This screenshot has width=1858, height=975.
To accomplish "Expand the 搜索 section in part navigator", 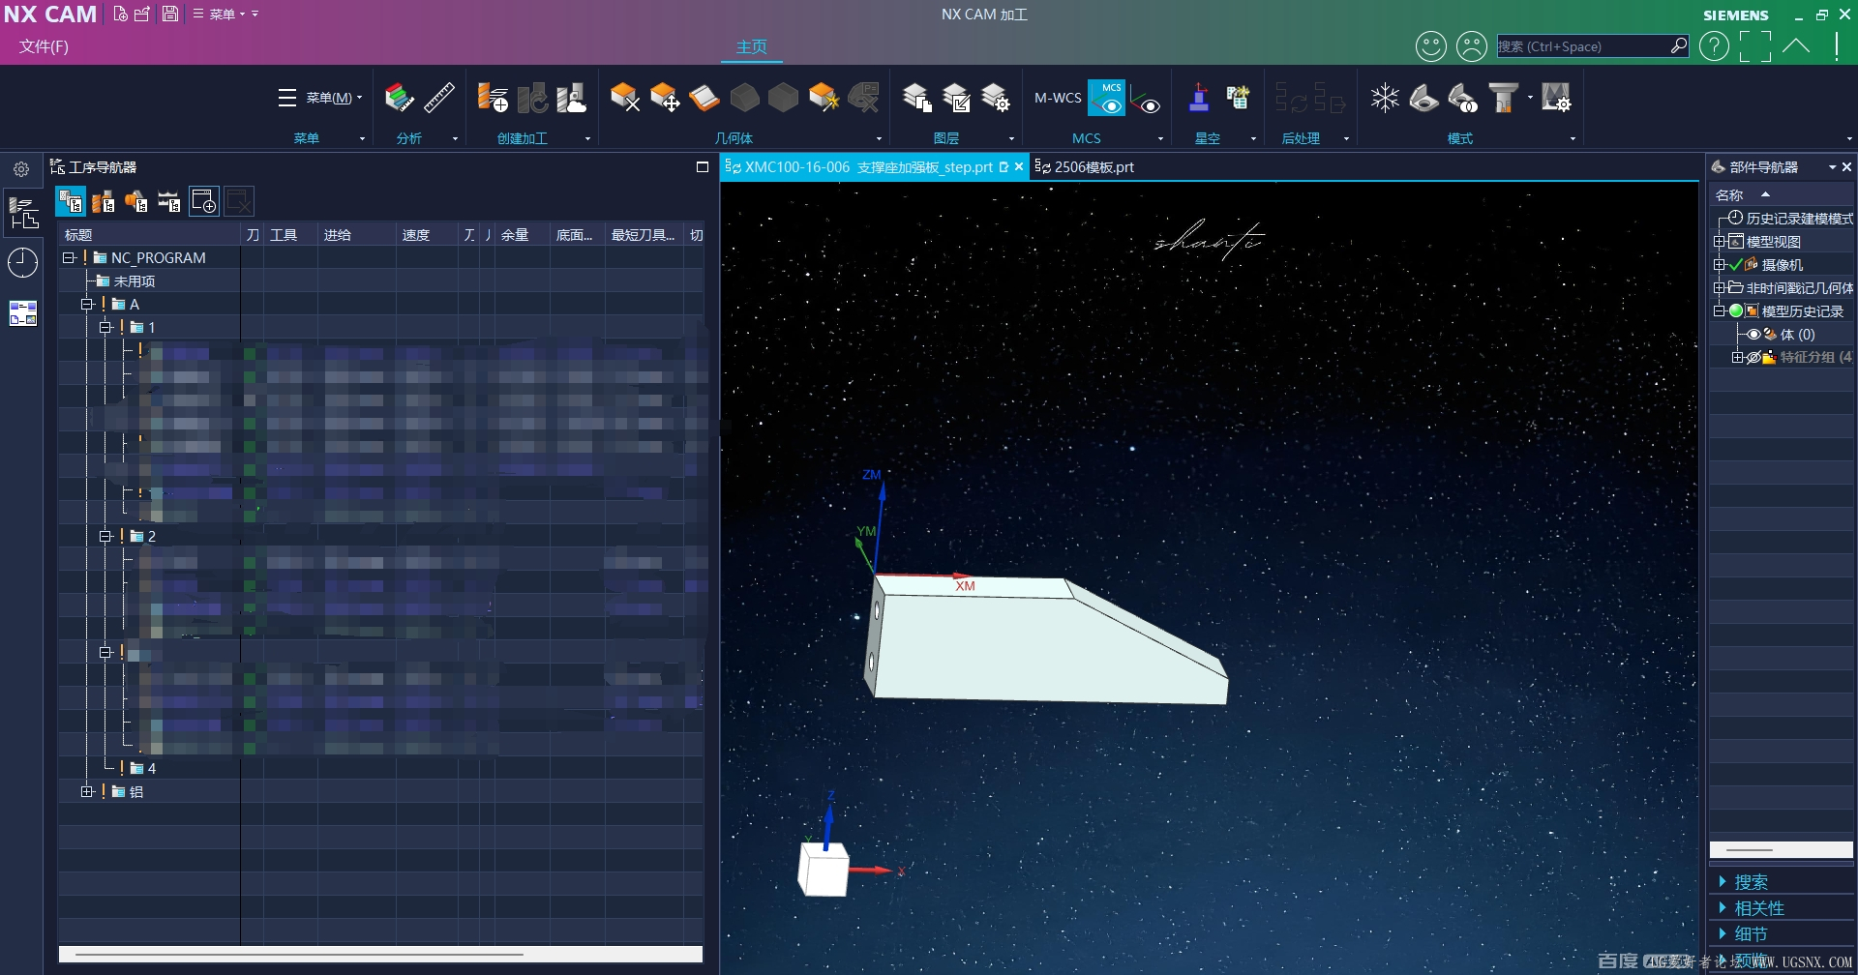I will pos(1751,882).
